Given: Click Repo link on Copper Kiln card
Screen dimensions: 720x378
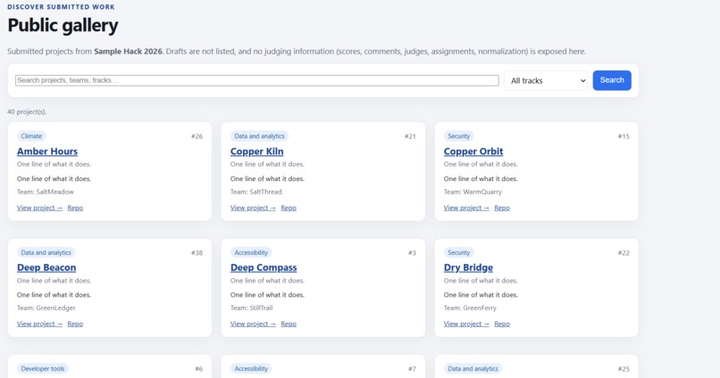Looking at the screenshot, I should click(289, 208).
